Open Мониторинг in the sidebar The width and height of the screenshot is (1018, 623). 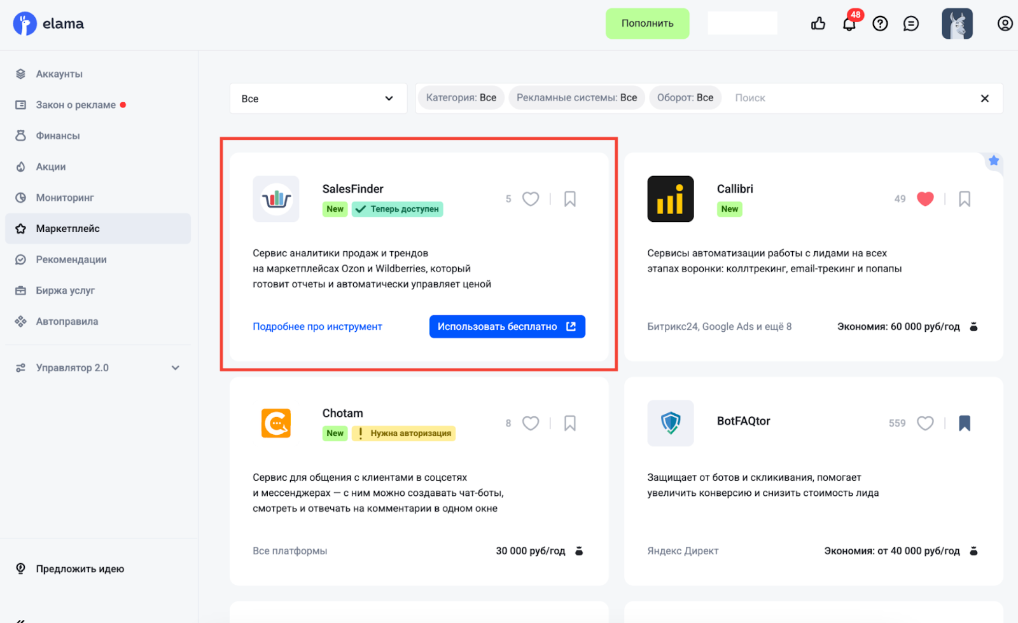[65, 198]
